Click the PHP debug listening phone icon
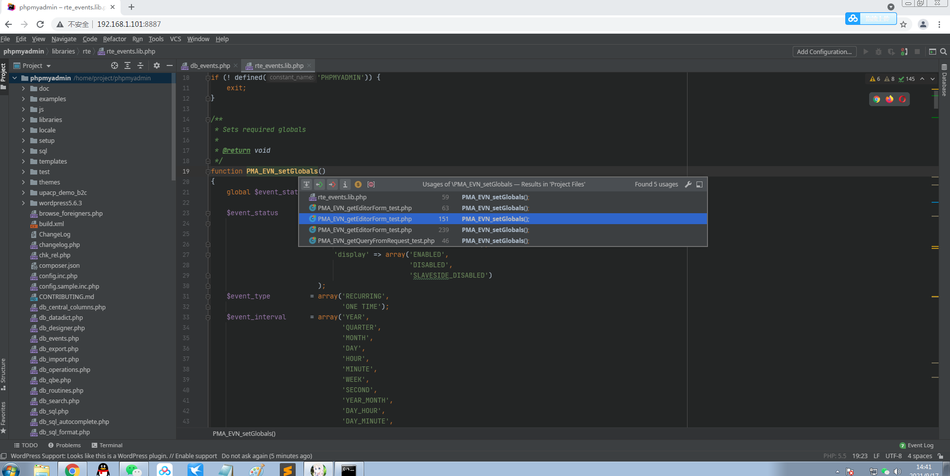The image size is (950, 476). click(904, 52)
